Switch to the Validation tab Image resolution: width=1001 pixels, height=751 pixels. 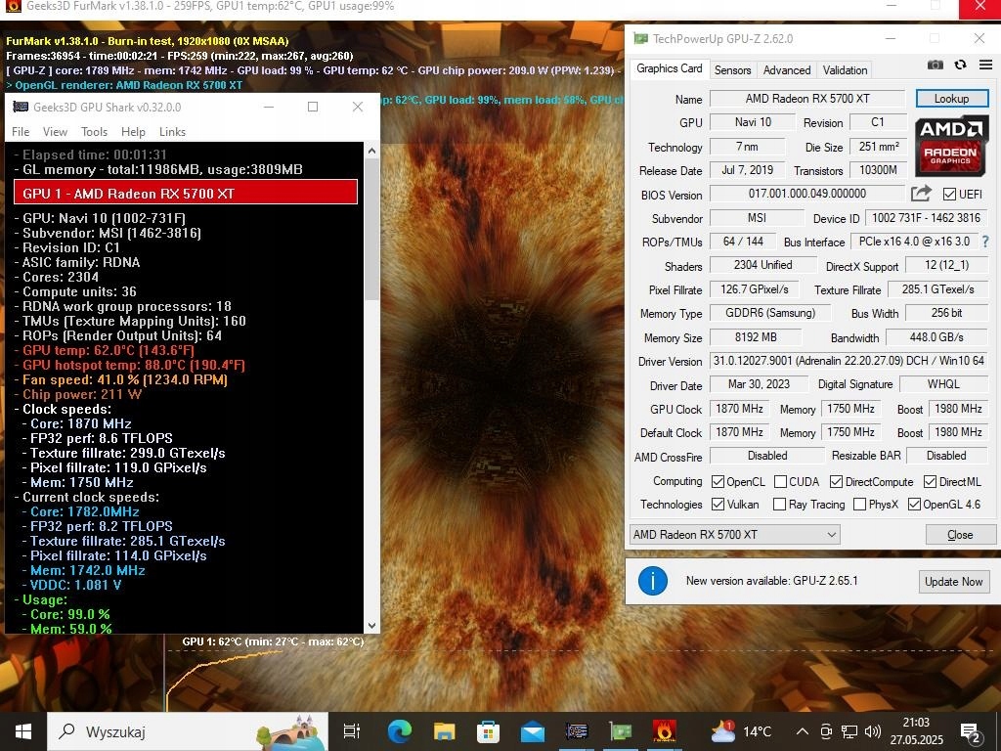(x=845, y=70)
